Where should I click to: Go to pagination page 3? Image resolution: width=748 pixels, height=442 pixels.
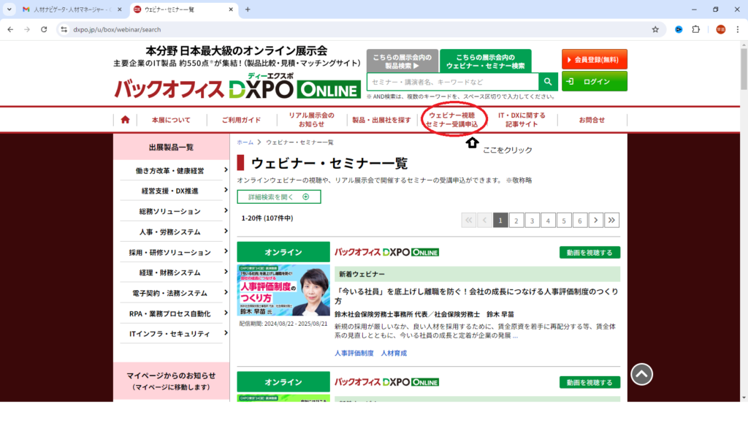532,220
